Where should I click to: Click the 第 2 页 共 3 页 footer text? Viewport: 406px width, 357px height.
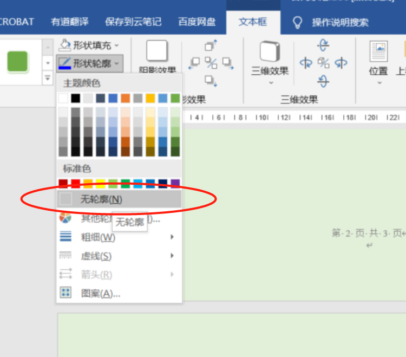(366, 233)
